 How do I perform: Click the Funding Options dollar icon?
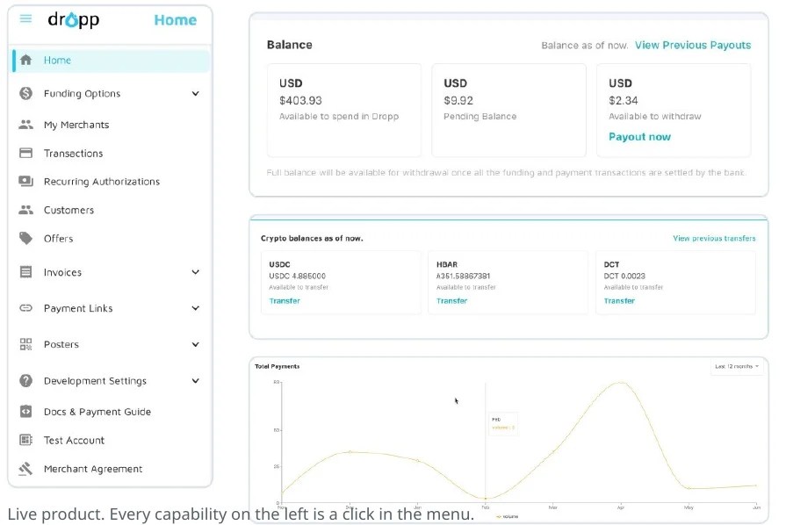(25, 93)
